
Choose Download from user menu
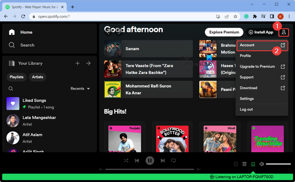point(262,88)
